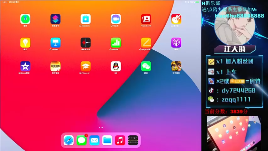
Task: Click the webcam preview of the iPad
Action: [x=234, y=134]
